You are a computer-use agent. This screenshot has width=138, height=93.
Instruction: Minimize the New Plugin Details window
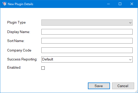pos(108,4)
